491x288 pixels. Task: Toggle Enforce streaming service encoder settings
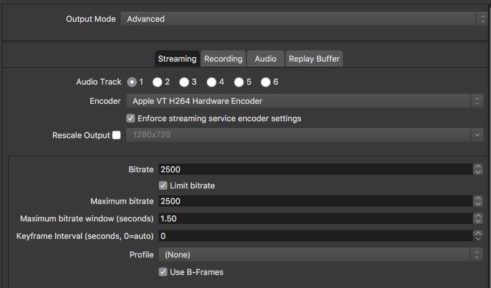point(131,118)
